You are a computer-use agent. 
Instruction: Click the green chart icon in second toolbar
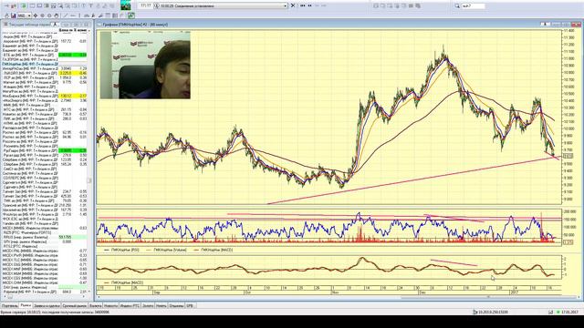click(131, 15)
